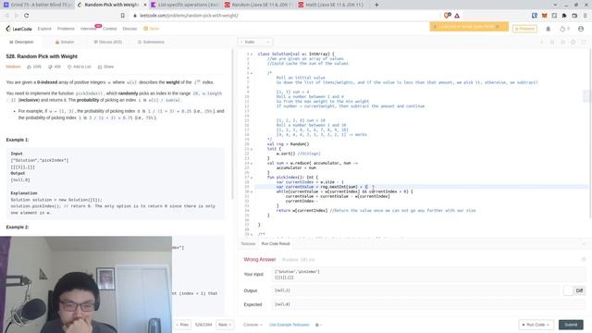The height and width of the screenshot is (333, 592).
Task: Click Use Example Testcases link
Action: point(290,325)
